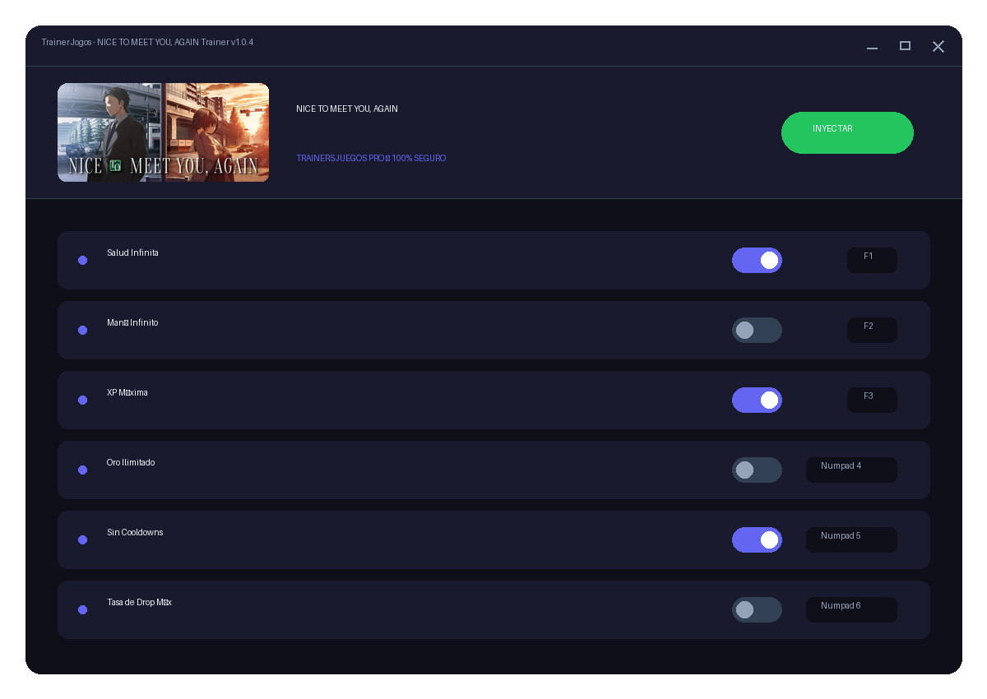Turn off the XP Máxima switch

coord(757,400)
